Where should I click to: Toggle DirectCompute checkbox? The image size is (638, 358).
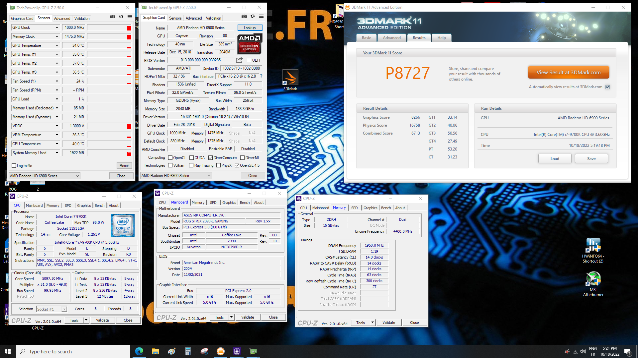[x=210, y=158]
